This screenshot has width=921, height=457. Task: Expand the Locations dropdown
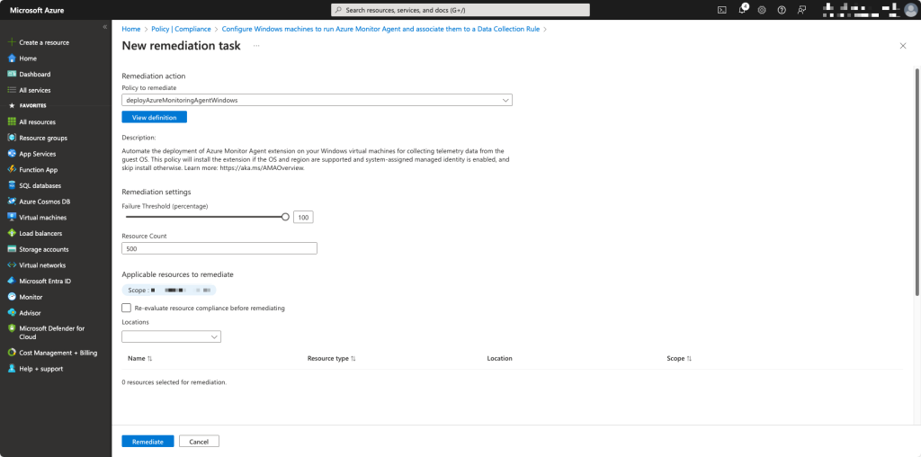(171, 336)
